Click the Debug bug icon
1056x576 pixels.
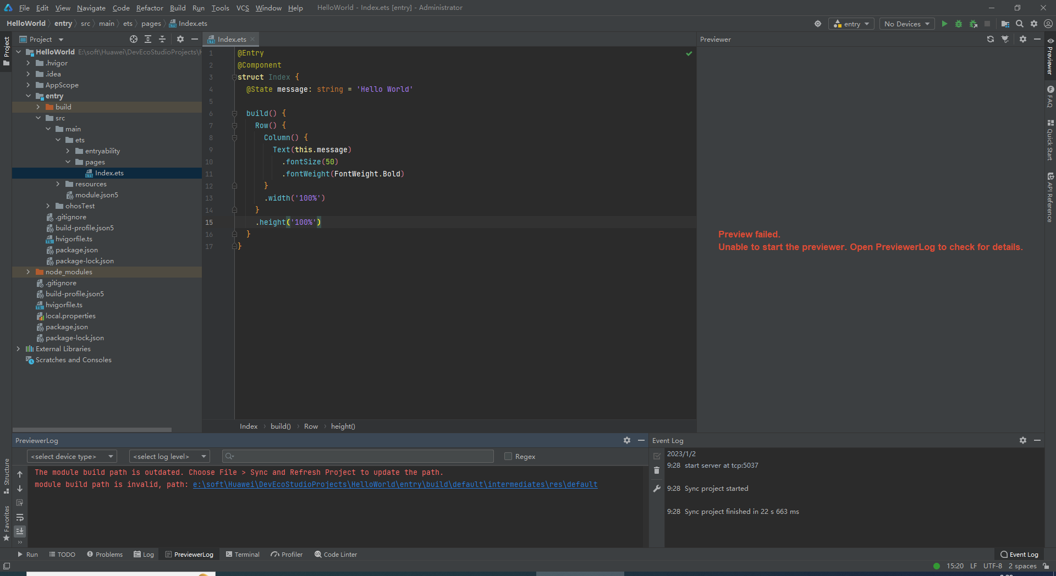click(x=959, y=24)
